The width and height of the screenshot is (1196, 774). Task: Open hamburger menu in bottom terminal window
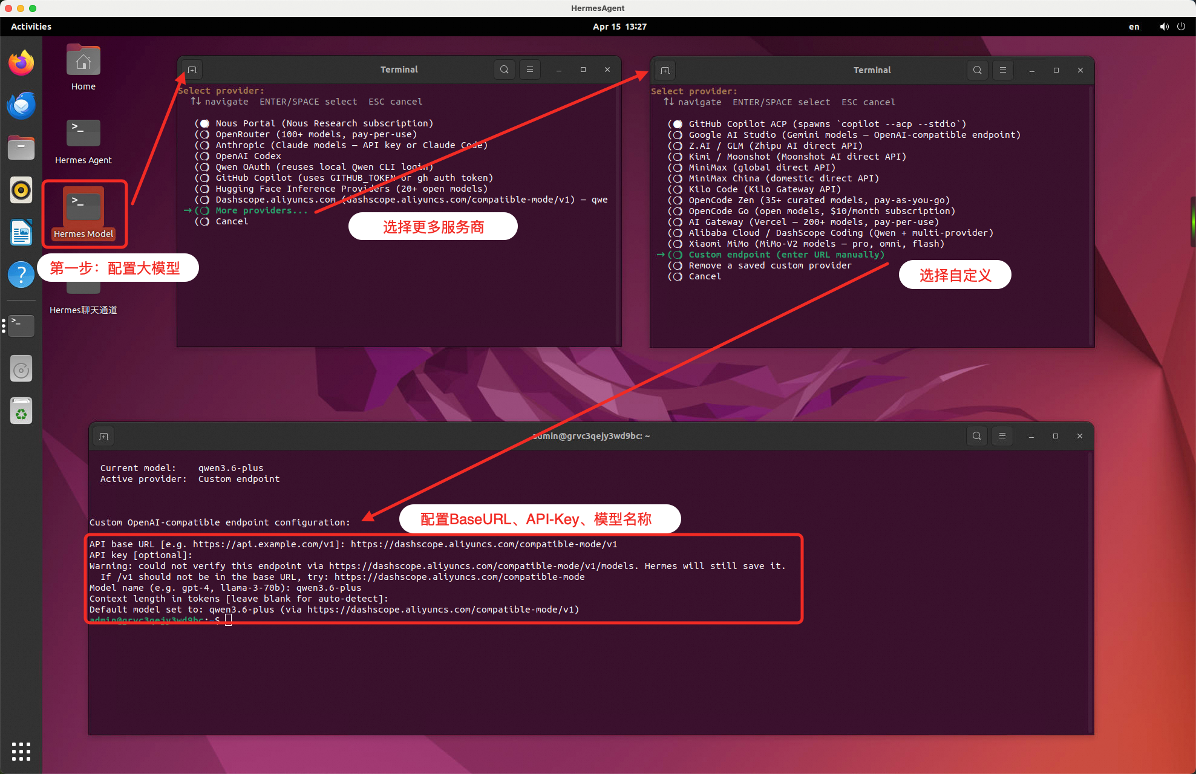[1002, 436]
